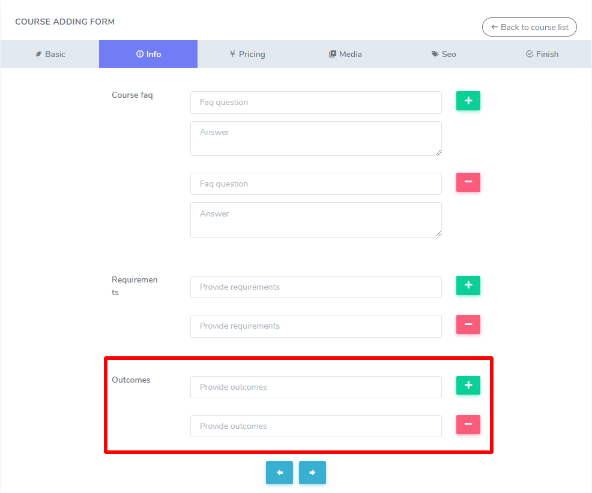Remove the second outcome with the minus button
This screenshot has width=592, height=493.
[468, 425]
